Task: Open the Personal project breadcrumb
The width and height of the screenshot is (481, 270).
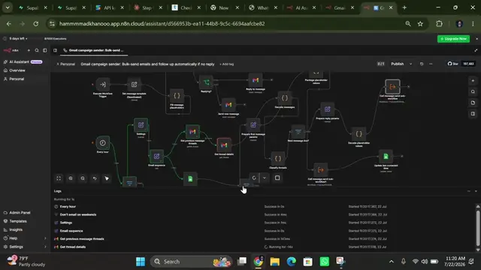Action: (x=65, y=64)
